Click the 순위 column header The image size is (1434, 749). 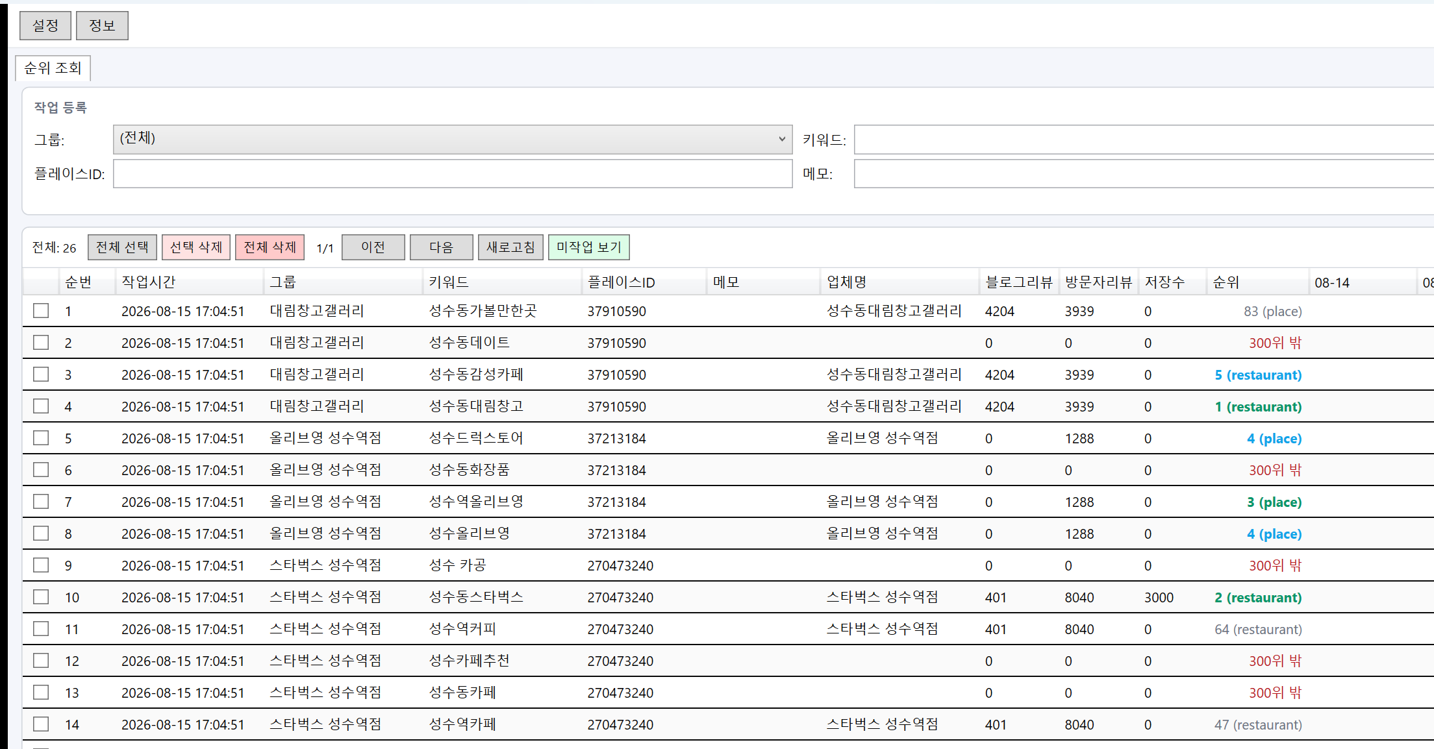tap(1257, 282)
